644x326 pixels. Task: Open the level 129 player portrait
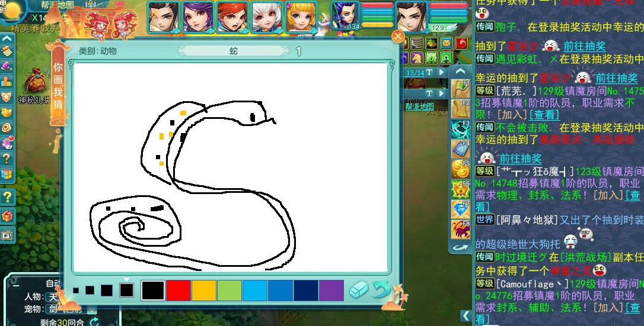tap(411, 17)
